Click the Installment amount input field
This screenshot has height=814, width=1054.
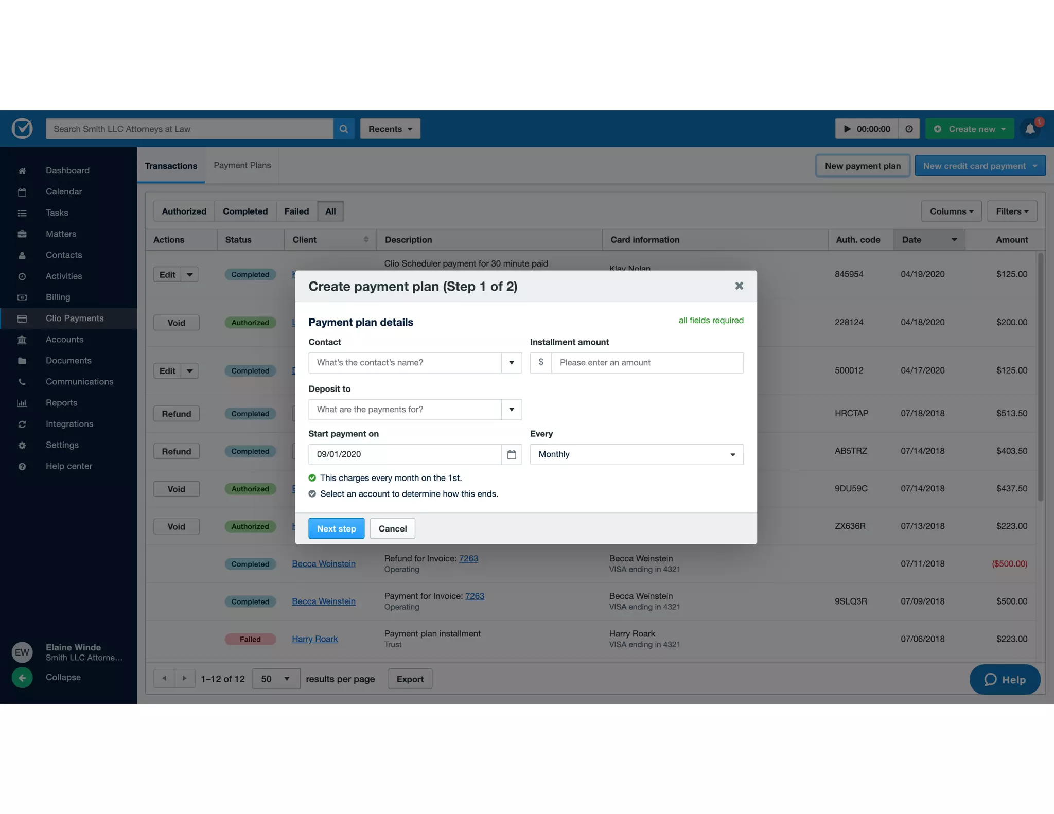tap(646, 363)
